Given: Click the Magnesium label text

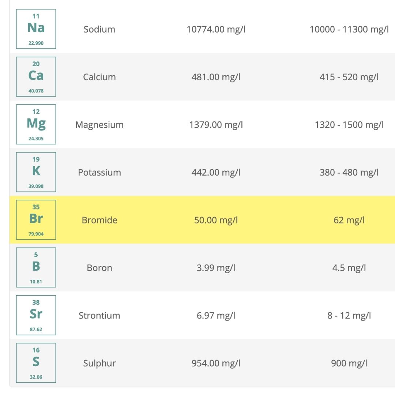Looking at the screenshot, I should [x=99, y=125].
